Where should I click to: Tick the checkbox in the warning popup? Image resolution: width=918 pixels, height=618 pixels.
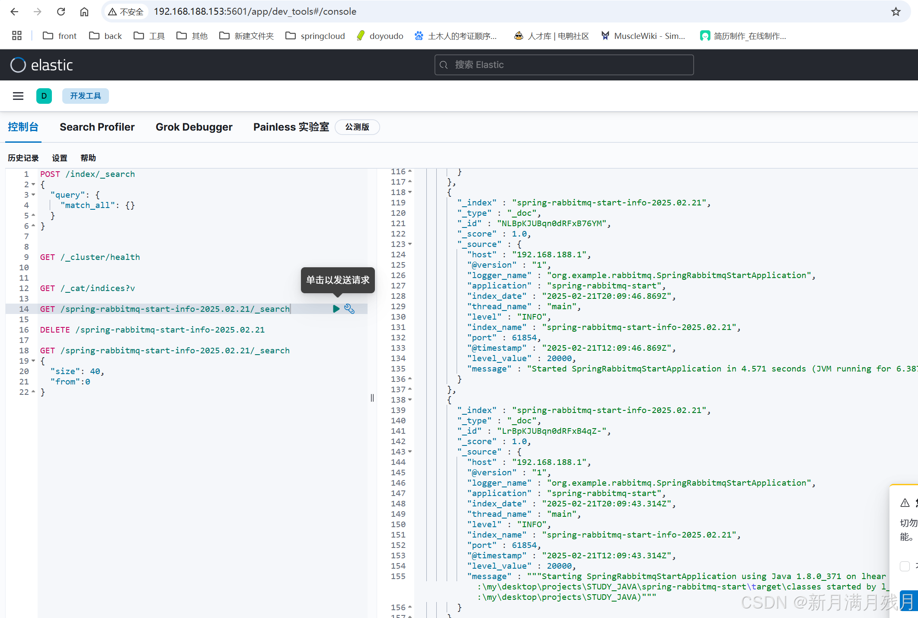pyautogui.click(x=905, y=566)
